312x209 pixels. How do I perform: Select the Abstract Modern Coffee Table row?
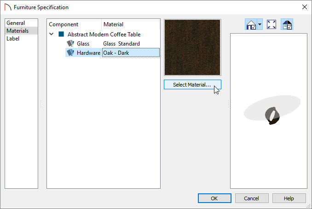(x=104, y=34)
